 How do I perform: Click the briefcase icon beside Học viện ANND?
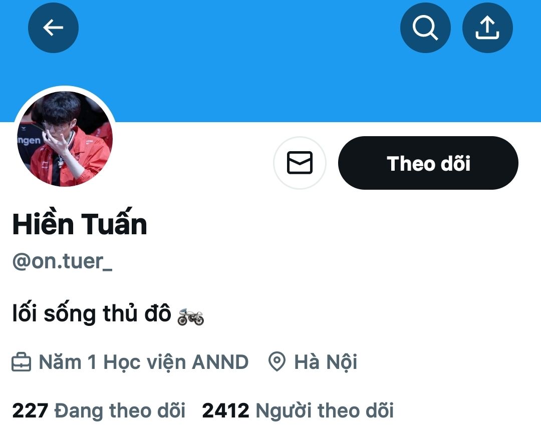coord(22,362)
